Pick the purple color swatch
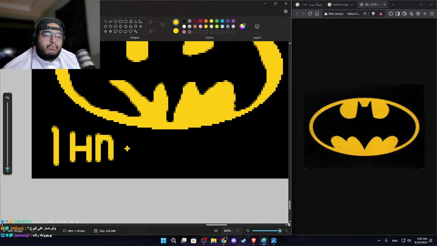 tap(233, 21)
